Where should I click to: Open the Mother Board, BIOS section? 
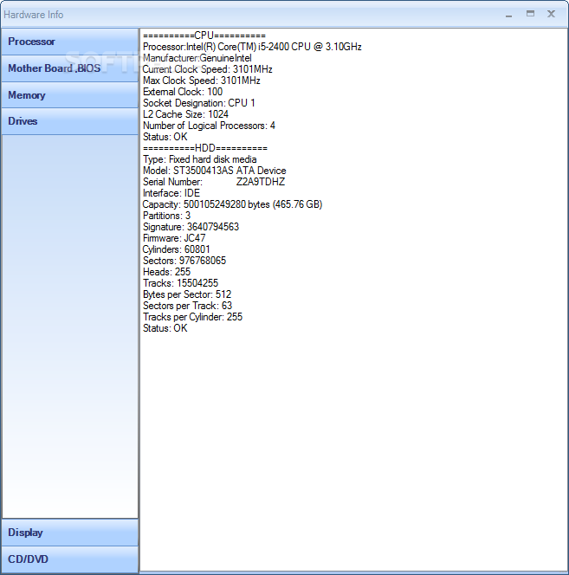click(x=69, y=68)
